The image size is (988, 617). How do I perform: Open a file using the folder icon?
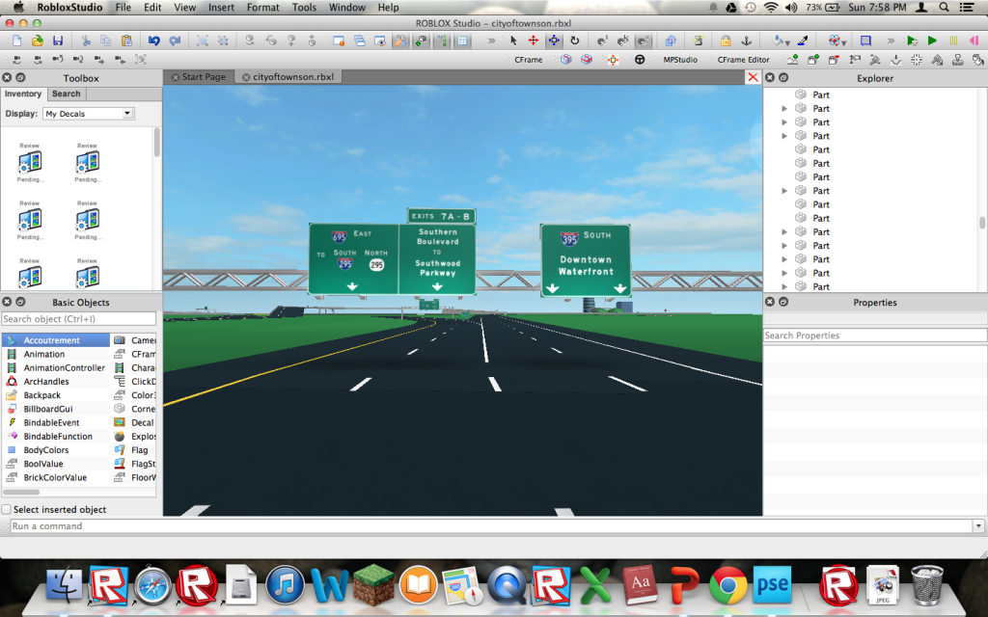[x=38, y=40]
